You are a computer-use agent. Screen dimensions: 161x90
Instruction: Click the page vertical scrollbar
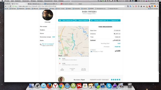pyautogui.click(x=158, y=44)
